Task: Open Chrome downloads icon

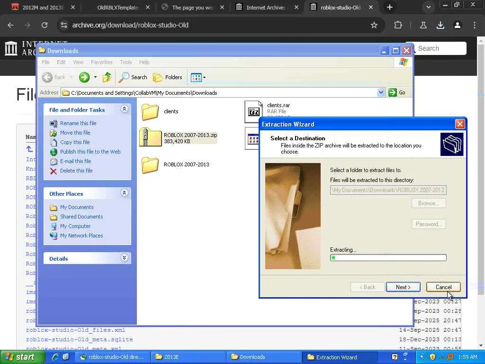Action: point(440,25)
